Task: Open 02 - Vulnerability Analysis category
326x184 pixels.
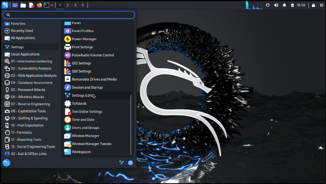Action: 30,68
